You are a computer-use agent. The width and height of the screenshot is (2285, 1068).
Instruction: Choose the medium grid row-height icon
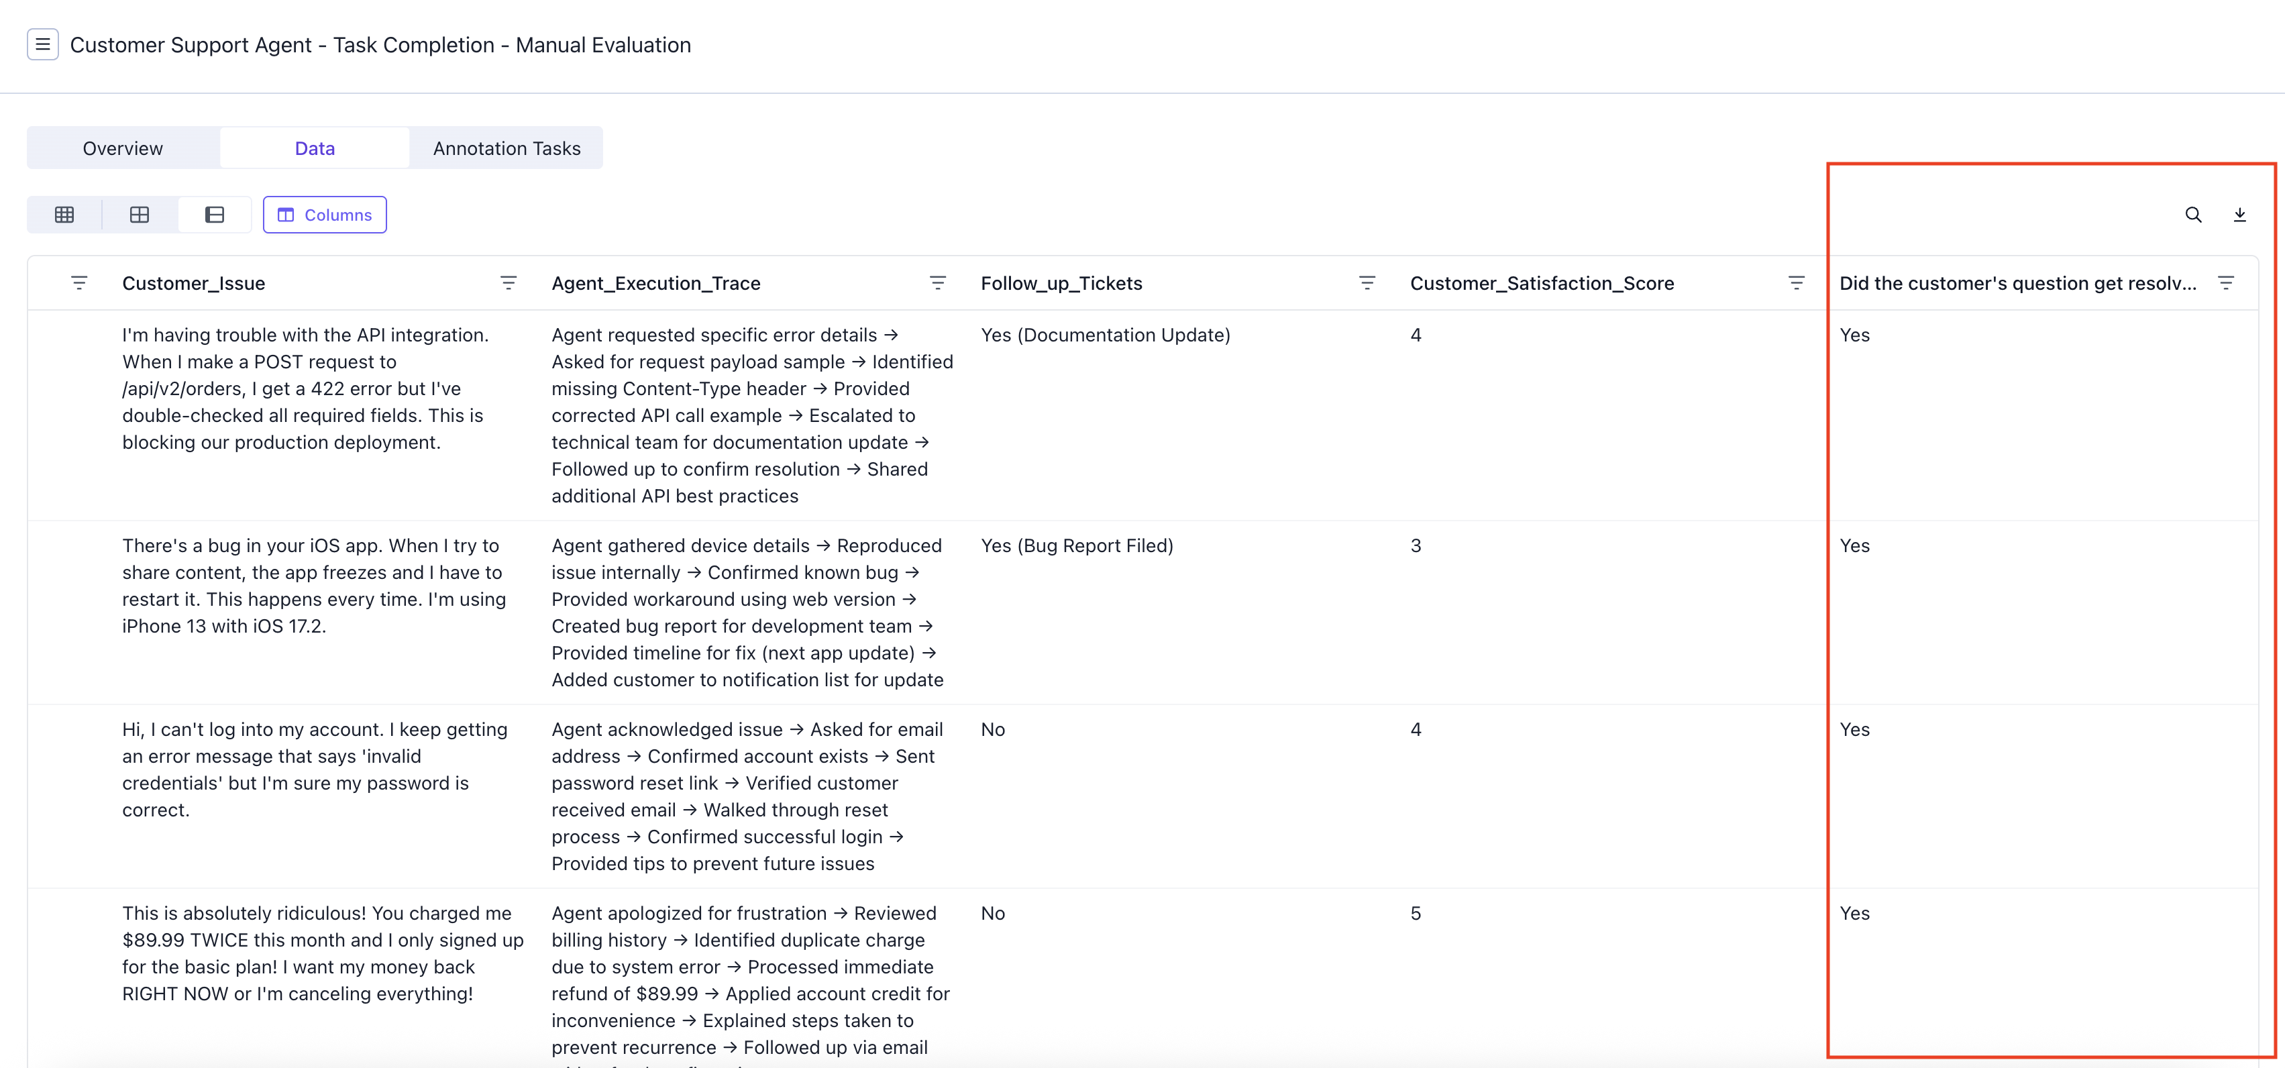pos(140,215)
